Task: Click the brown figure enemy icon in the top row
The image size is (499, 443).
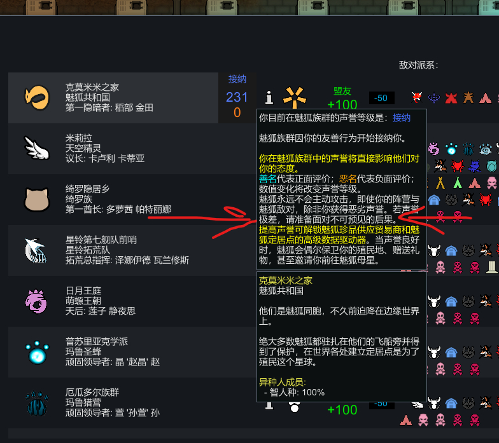Action: point(468,98)
